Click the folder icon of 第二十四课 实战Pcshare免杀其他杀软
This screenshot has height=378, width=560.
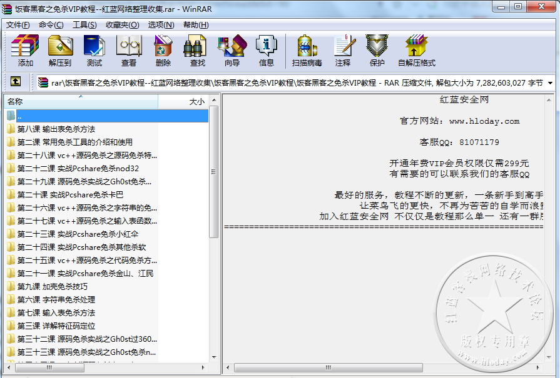11,247
